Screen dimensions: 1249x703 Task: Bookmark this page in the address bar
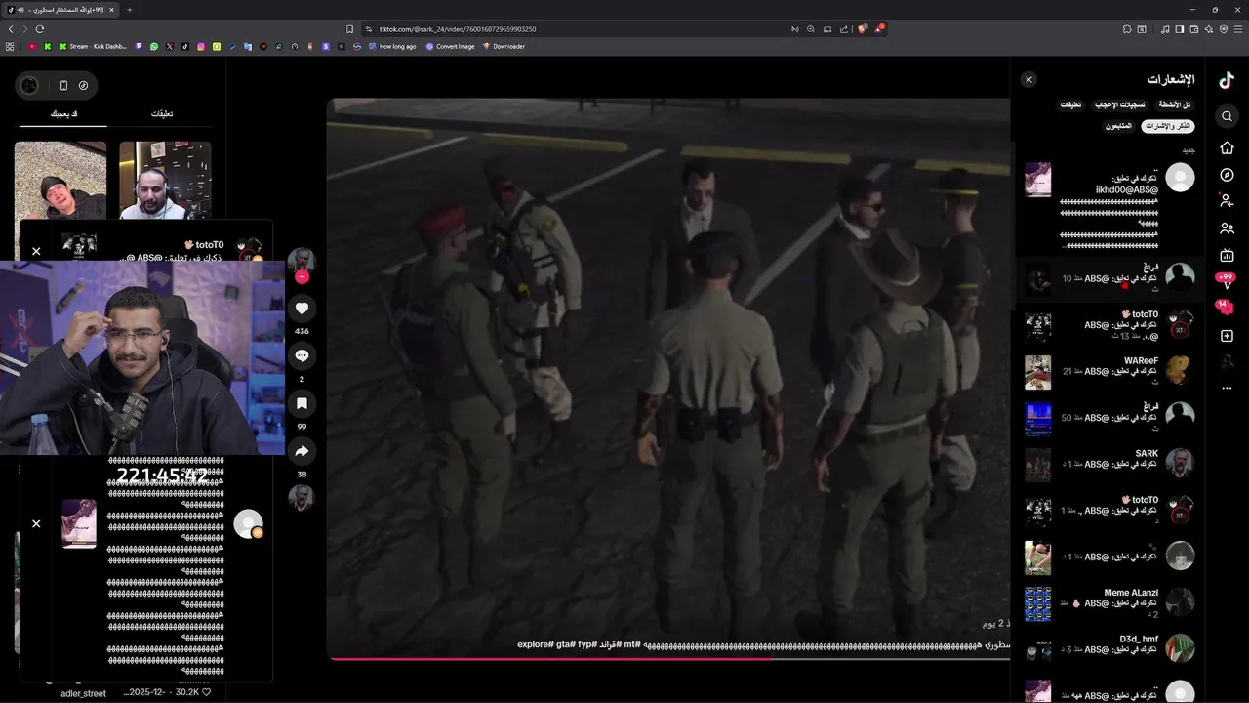[349, 29]
